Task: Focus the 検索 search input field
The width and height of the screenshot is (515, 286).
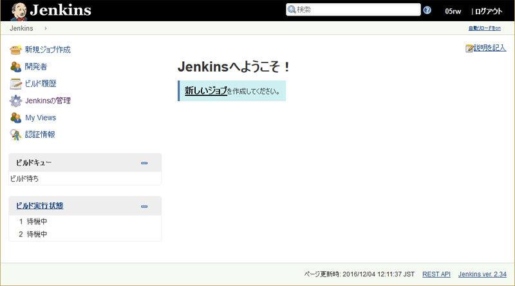Action: click(353, 10)
